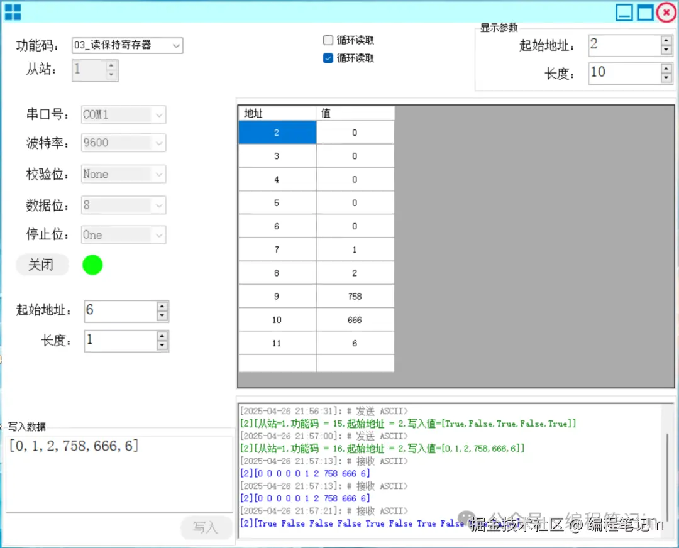This screenshot has height=548, width=679.
Task: Increase 显示参数 长度 with up arrow
Action: (x=666, y=68)
